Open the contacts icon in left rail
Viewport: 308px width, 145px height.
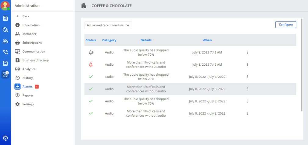(x=5, y=41)
